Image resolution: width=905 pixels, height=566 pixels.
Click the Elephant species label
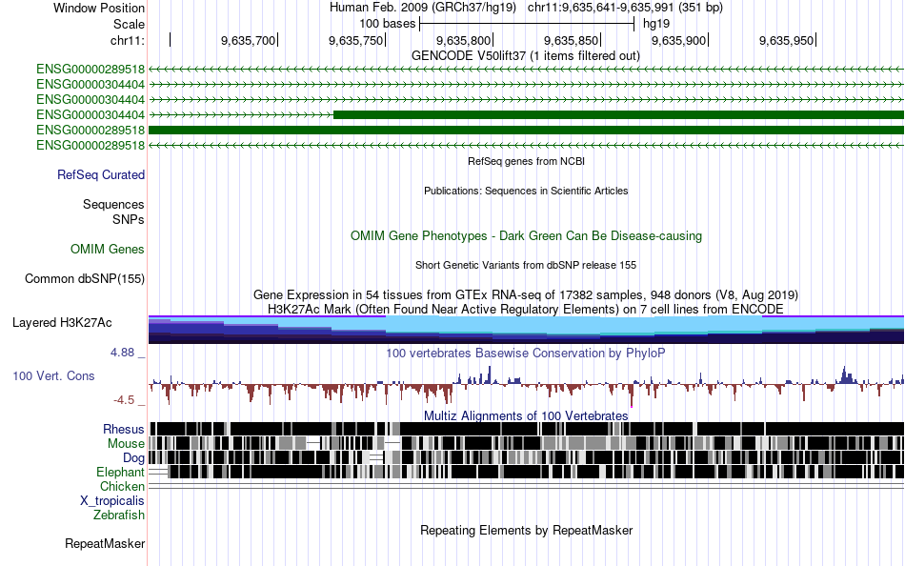(121, 472)
